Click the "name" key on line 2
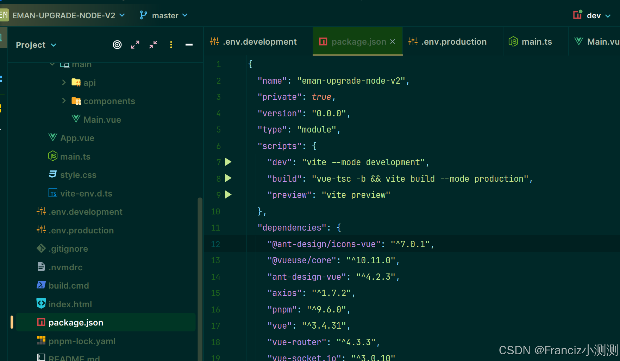Screen dimensions: 620x361 pyautogui.click(x=273, y=80)
